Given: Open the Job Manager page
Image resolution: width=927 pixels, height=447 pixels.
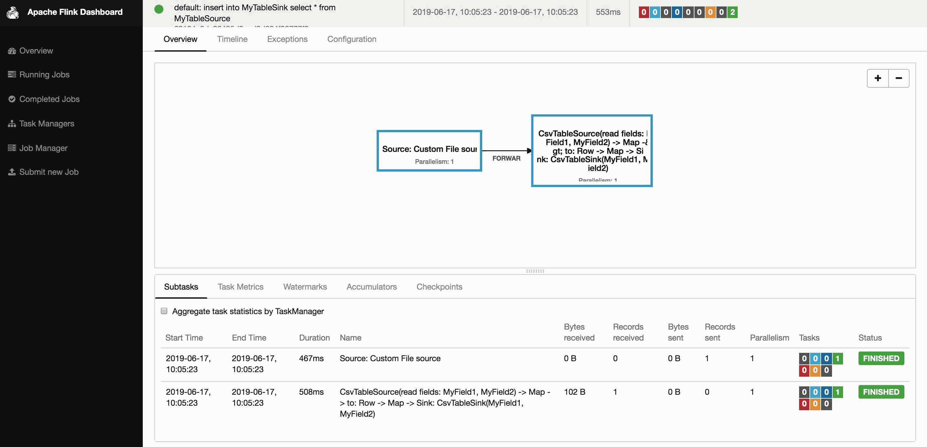Looking at the screenshot, I should (x=43, y=148).
